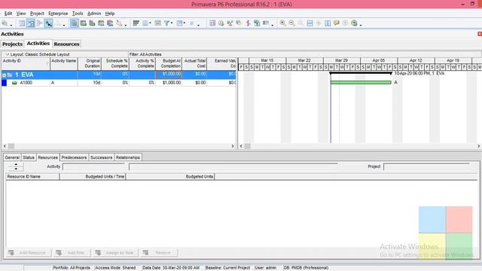This screenshot has height=271, width=482.
Task: Click the activity stepper up arrow
Action: point(16,165)
